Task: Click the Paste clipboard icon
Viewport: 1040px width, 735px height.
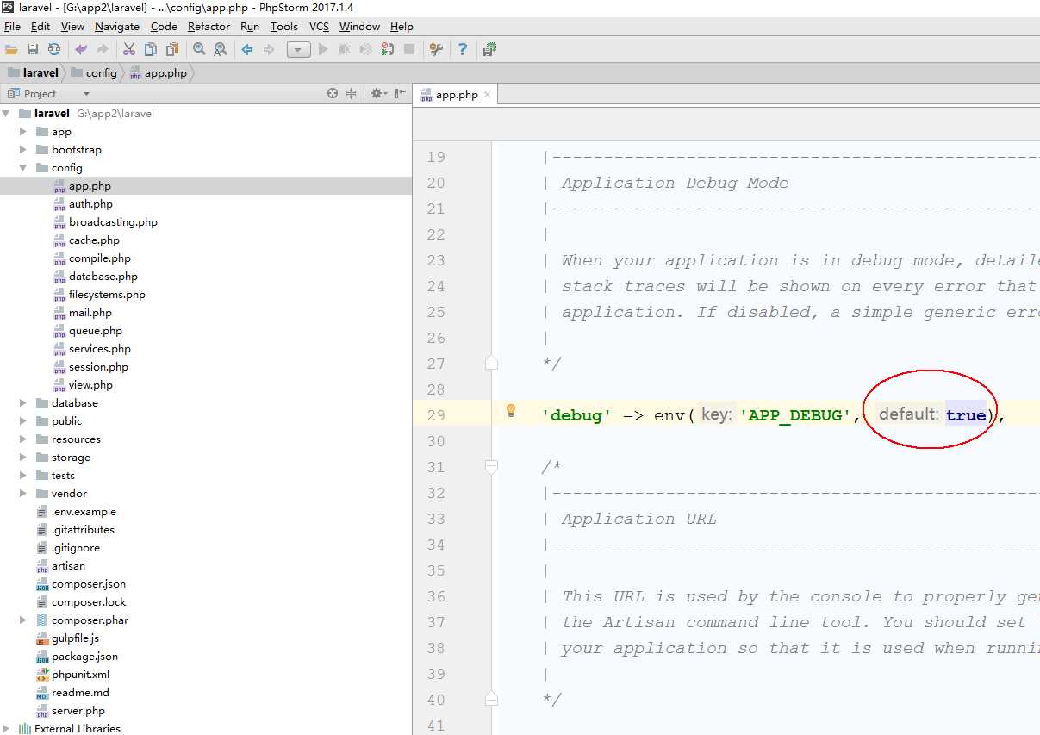Action: coord(172,50)
